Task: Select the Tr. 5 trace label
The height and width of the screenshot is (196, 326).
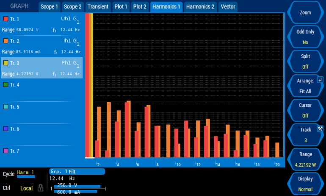Action: click(14, 107)
